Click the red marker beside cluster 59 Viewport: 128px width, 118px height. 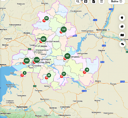(x=44, y=21)
